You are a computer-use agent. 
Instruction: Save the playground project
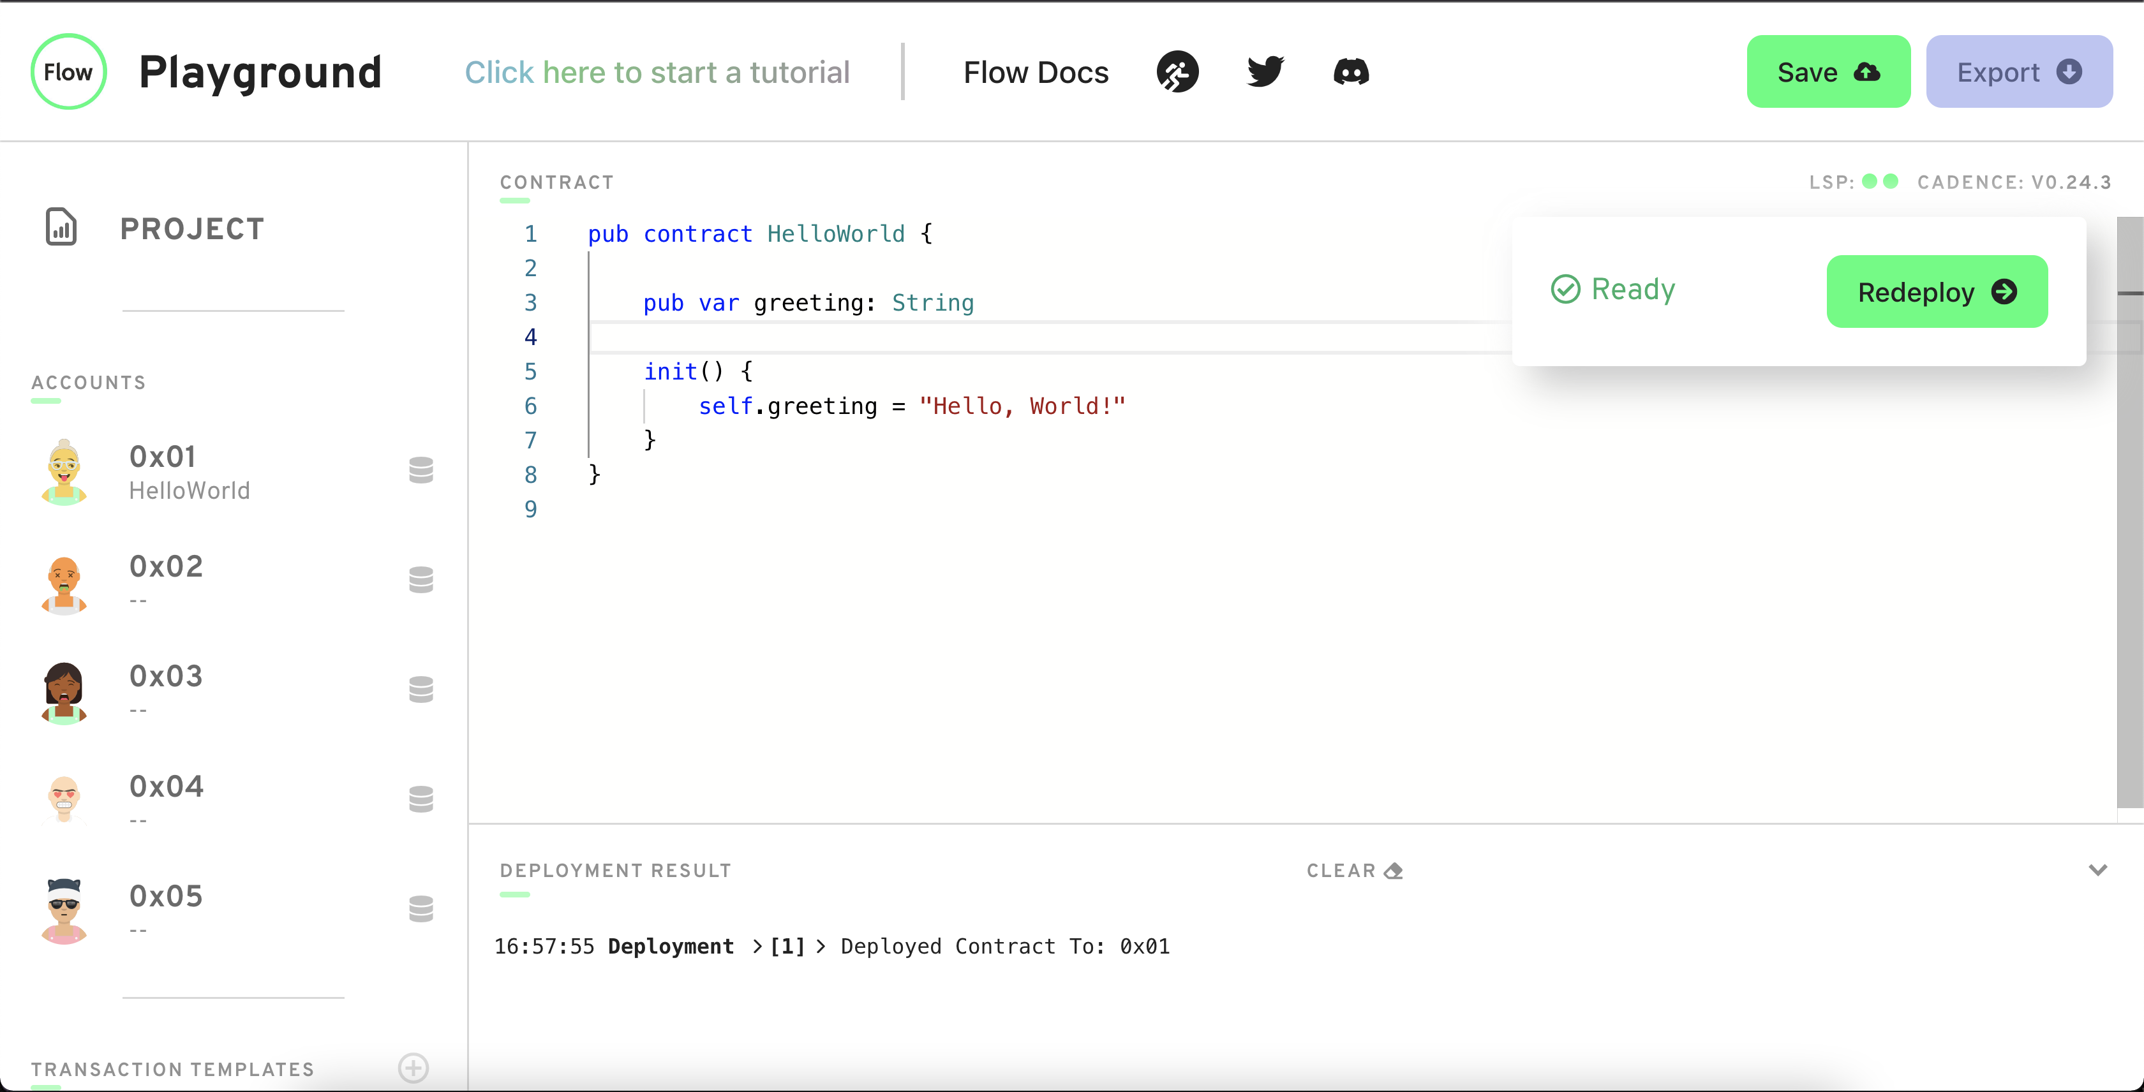point(1828,71)
